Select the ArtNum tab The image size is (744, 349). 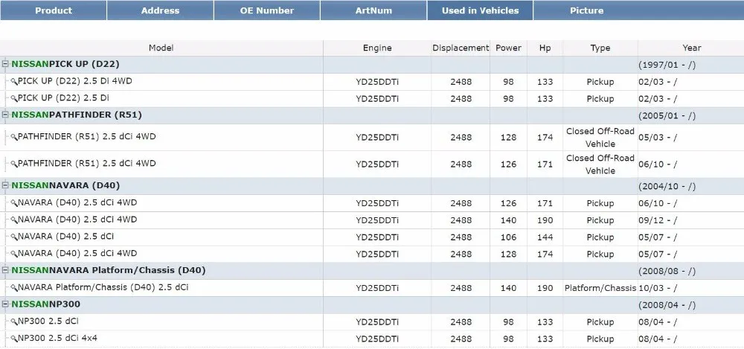tap(373, 10)
